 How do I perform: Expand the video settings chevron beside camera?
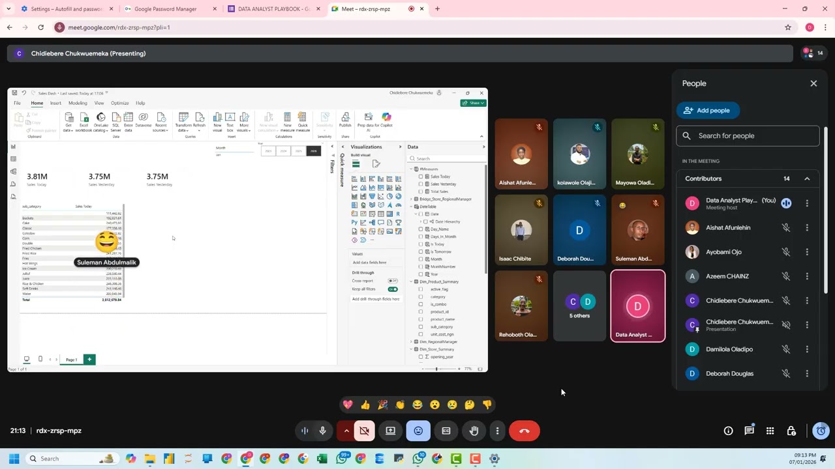pos(346,431)
